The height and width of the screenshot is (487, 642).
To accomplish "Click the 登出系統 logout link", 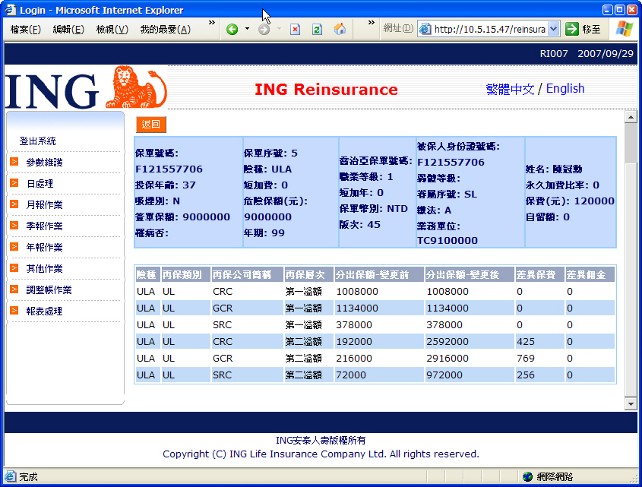I will (x=38, y=141).
